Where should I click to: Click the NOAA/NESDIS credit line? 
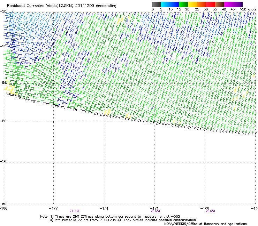pos(205,224)
